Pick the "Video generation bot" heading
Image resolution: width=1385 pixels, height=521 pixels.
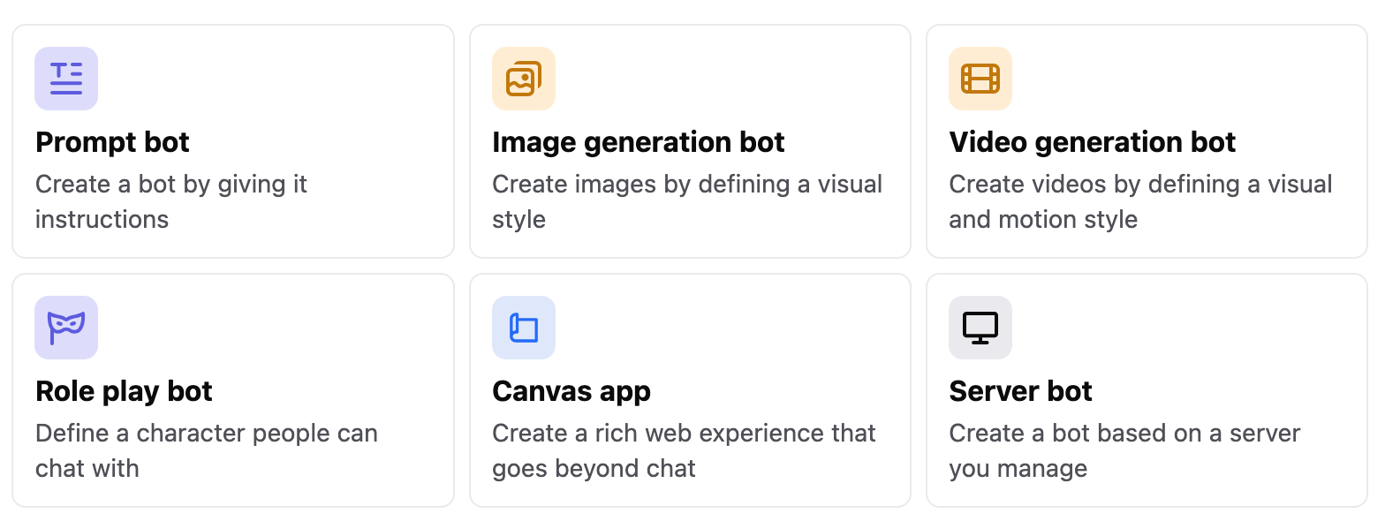tap(1092, 142)
